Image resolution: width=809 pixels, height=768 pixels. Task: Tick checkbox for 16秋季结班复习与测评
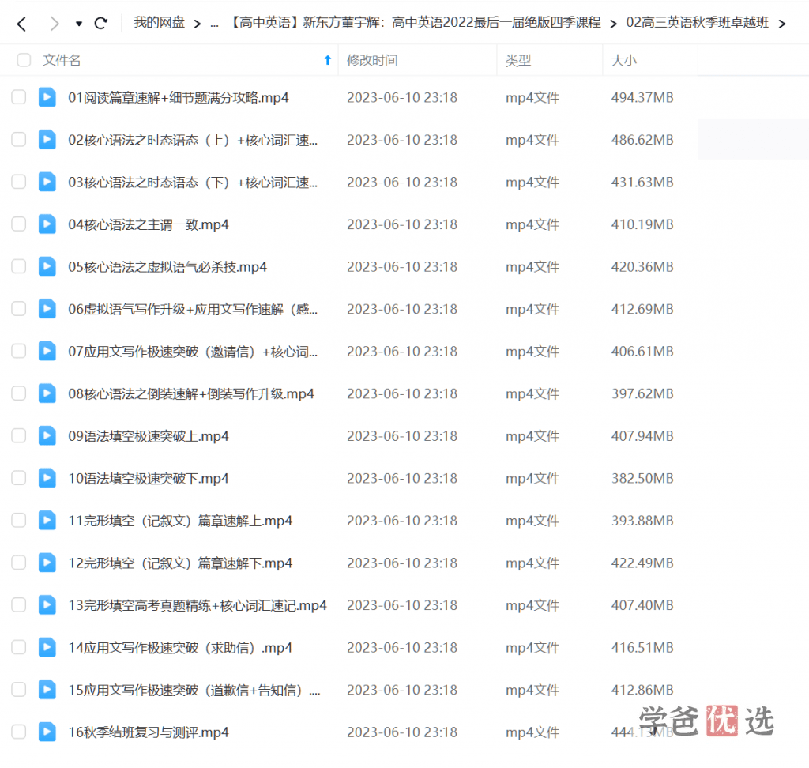click(19, 732)
